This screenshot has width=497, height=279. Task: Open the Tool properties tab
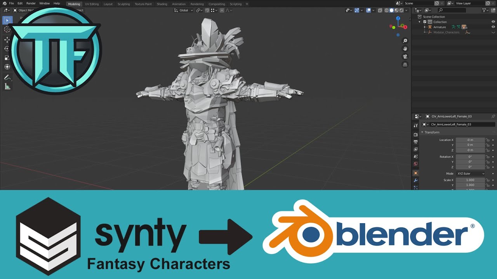(416, 125)
